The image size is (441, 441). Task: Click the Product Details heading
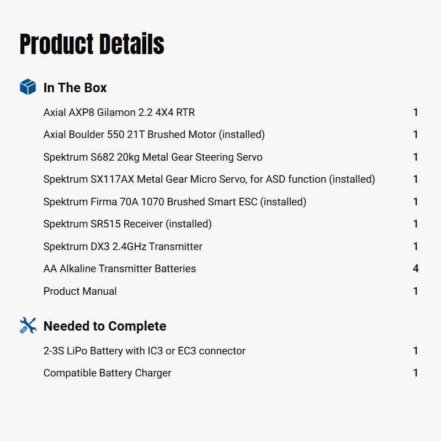[92, 44]
